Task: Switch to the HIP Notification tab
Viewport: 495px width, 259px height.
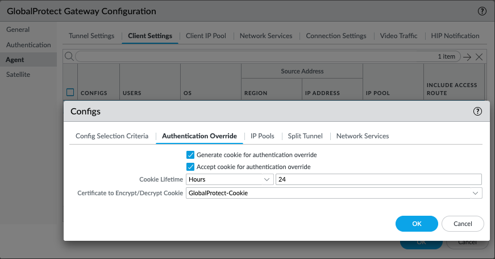Action: (x=455, y=36)
